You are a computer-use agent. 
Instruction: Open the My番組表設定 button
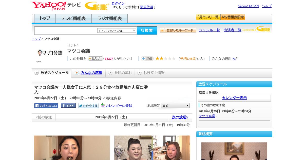(x=233, y=17)
